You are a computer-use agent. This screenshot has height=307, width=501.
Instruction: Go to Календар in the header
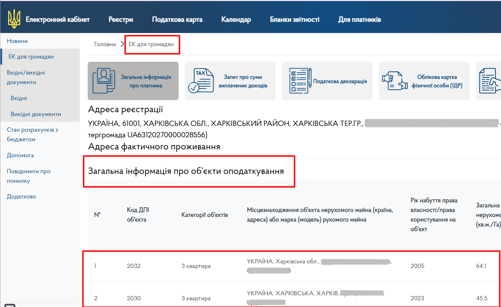click(x=236, y=20)
